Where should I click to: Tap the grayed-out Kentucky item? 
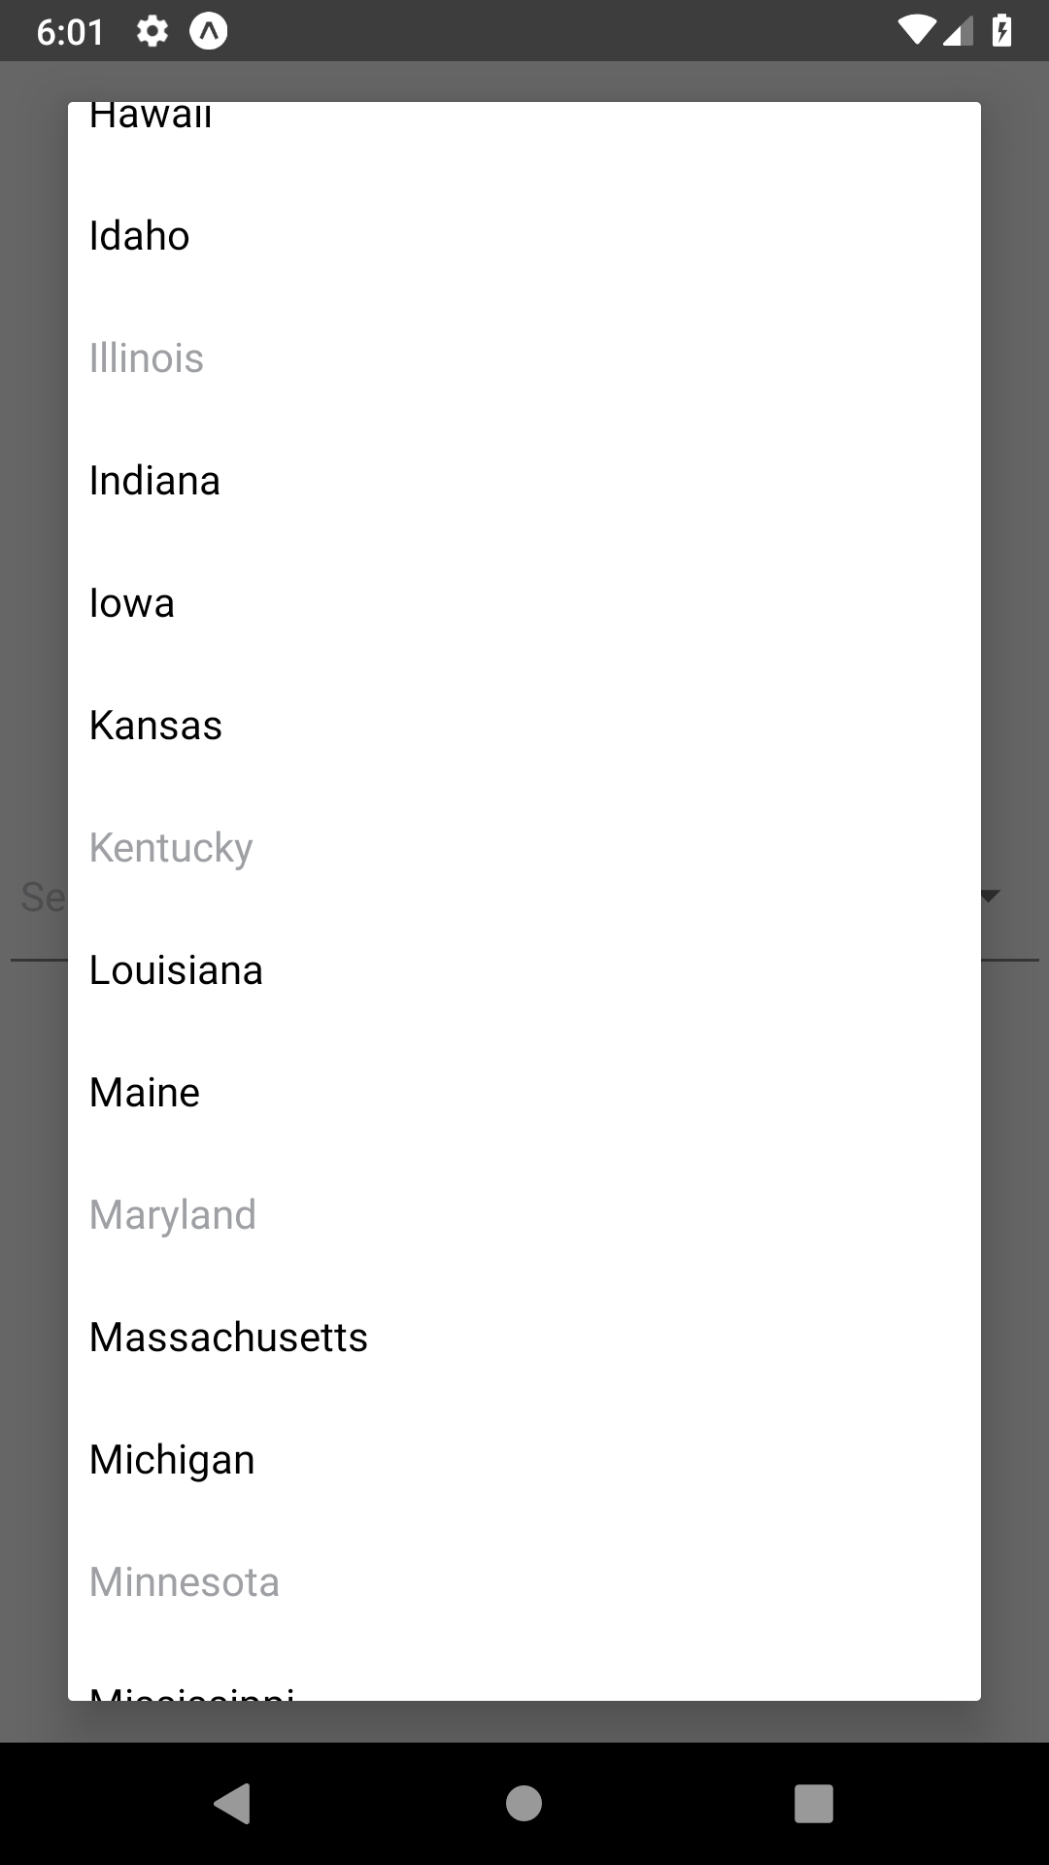171,846
